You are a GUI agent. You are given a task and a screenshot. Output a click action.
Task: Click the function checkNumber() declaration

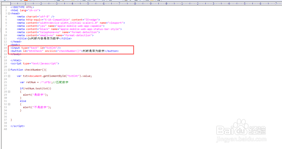click(28, 70)
